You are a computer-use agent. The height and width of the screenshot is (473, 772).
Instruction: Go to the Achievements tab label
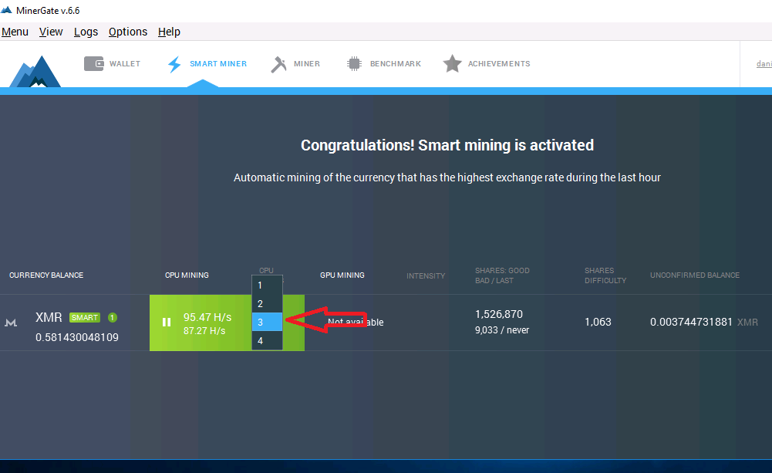(x=499, y=63)
